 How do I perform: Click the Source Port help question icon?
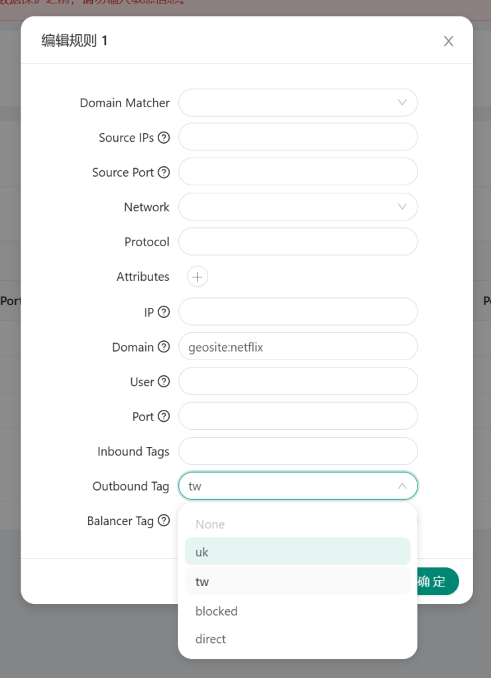click(164, 172)
